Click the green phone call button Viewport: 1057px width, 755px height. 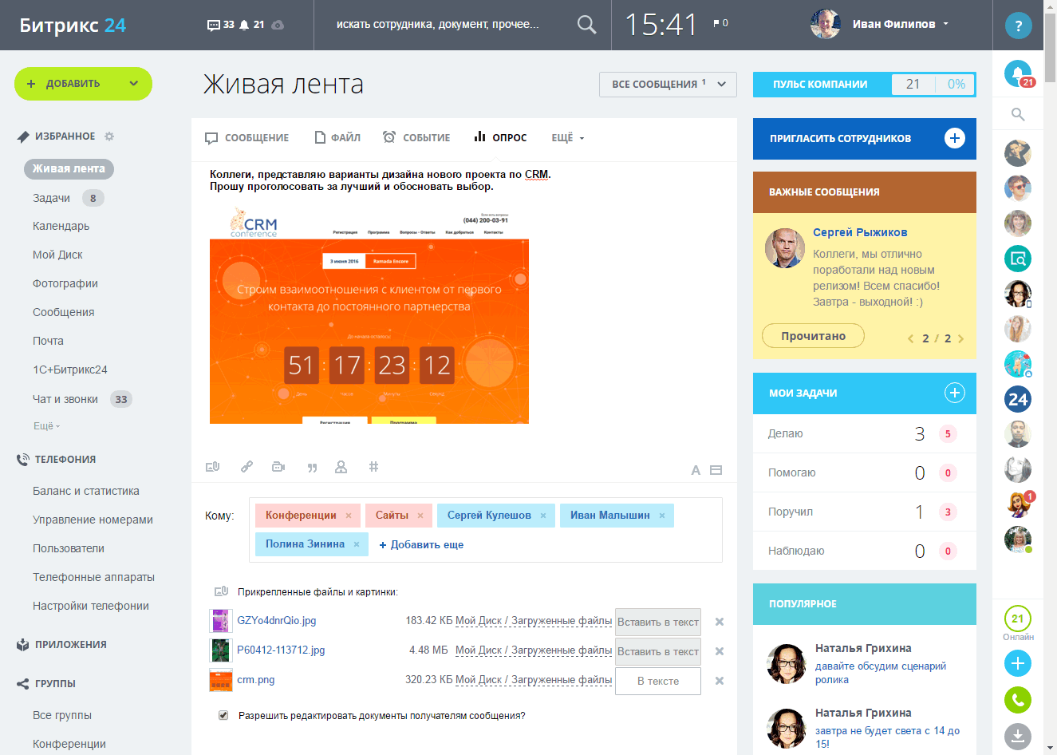pos(1018,700)
